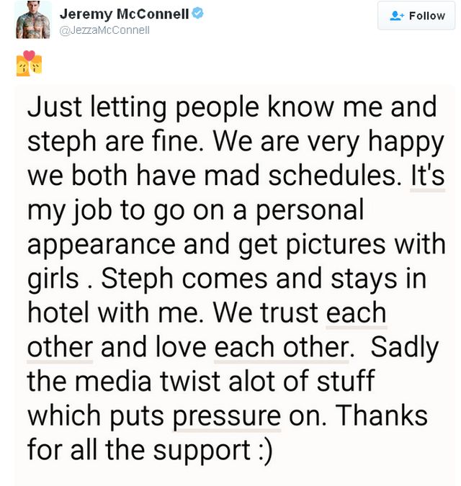Viewport: 461px width, 486px height.
Task: Click the add-person icon inside Follow
Action: (x=396, y=15)
